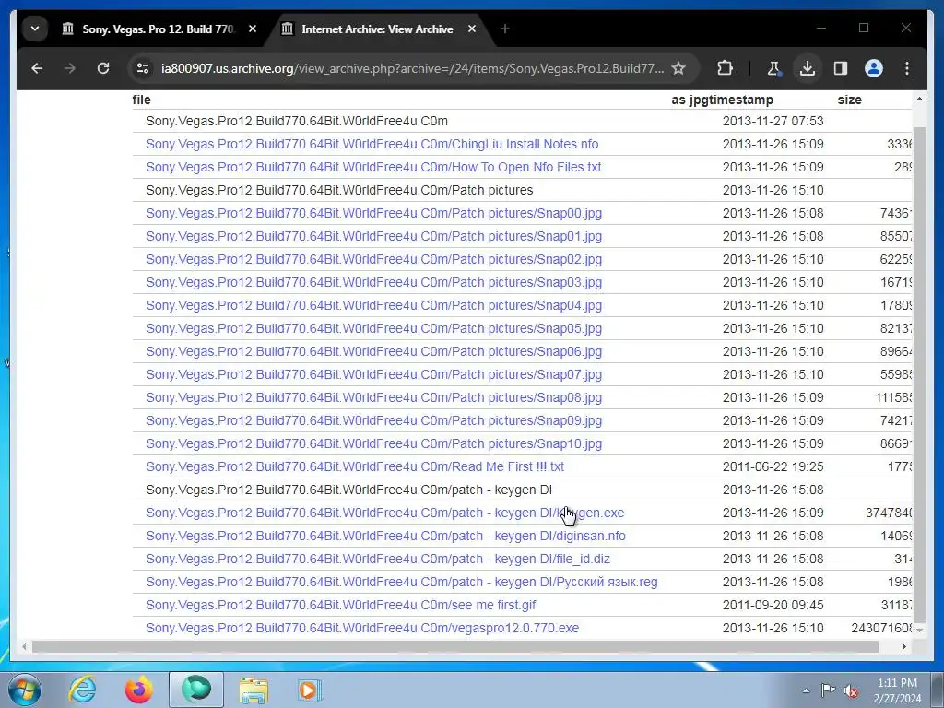Click the horizontal scrollbar right arrow

pyautogui.click(x=903, y=646)
